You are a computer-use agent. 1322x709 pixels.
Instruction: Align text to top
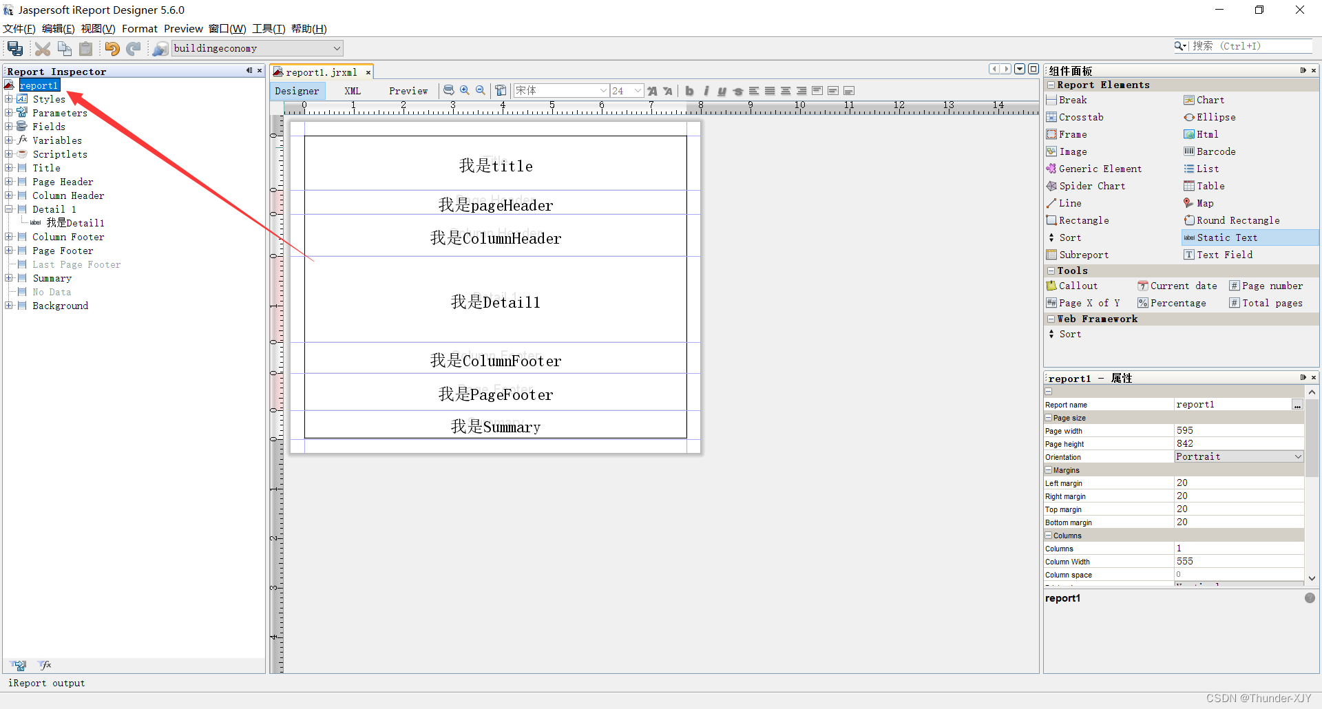point(817,91)
